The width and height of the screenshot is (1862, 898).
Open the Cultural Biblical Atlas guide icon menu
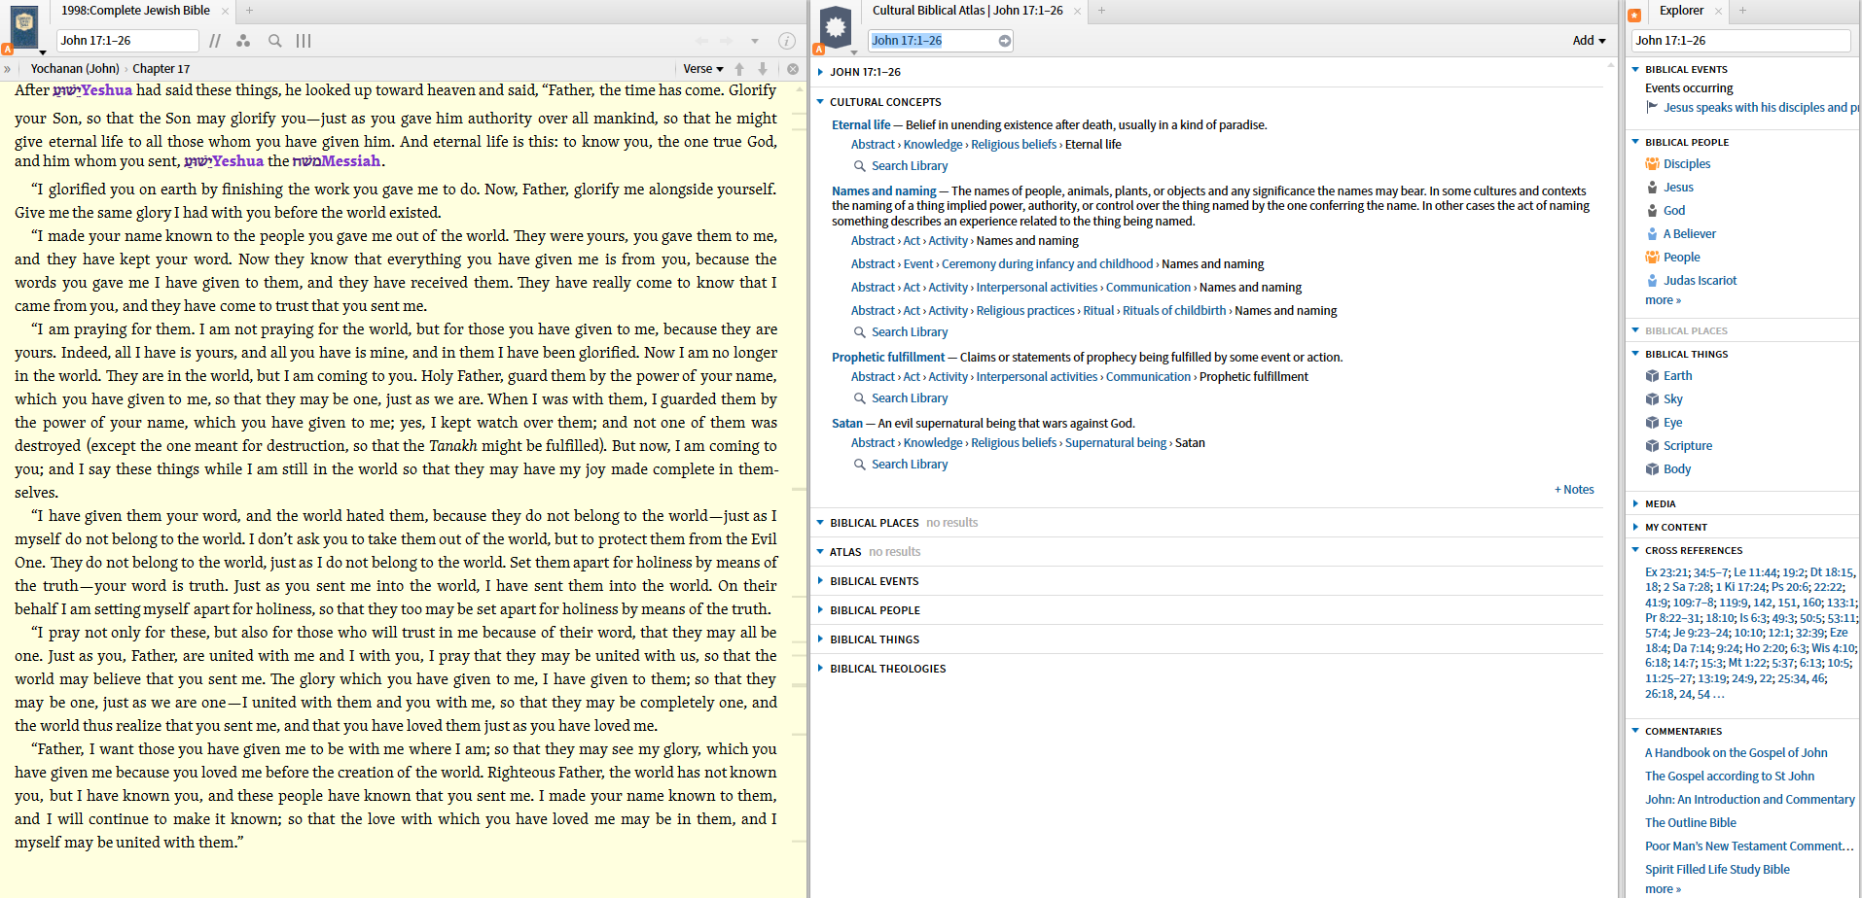click(836, 27)
